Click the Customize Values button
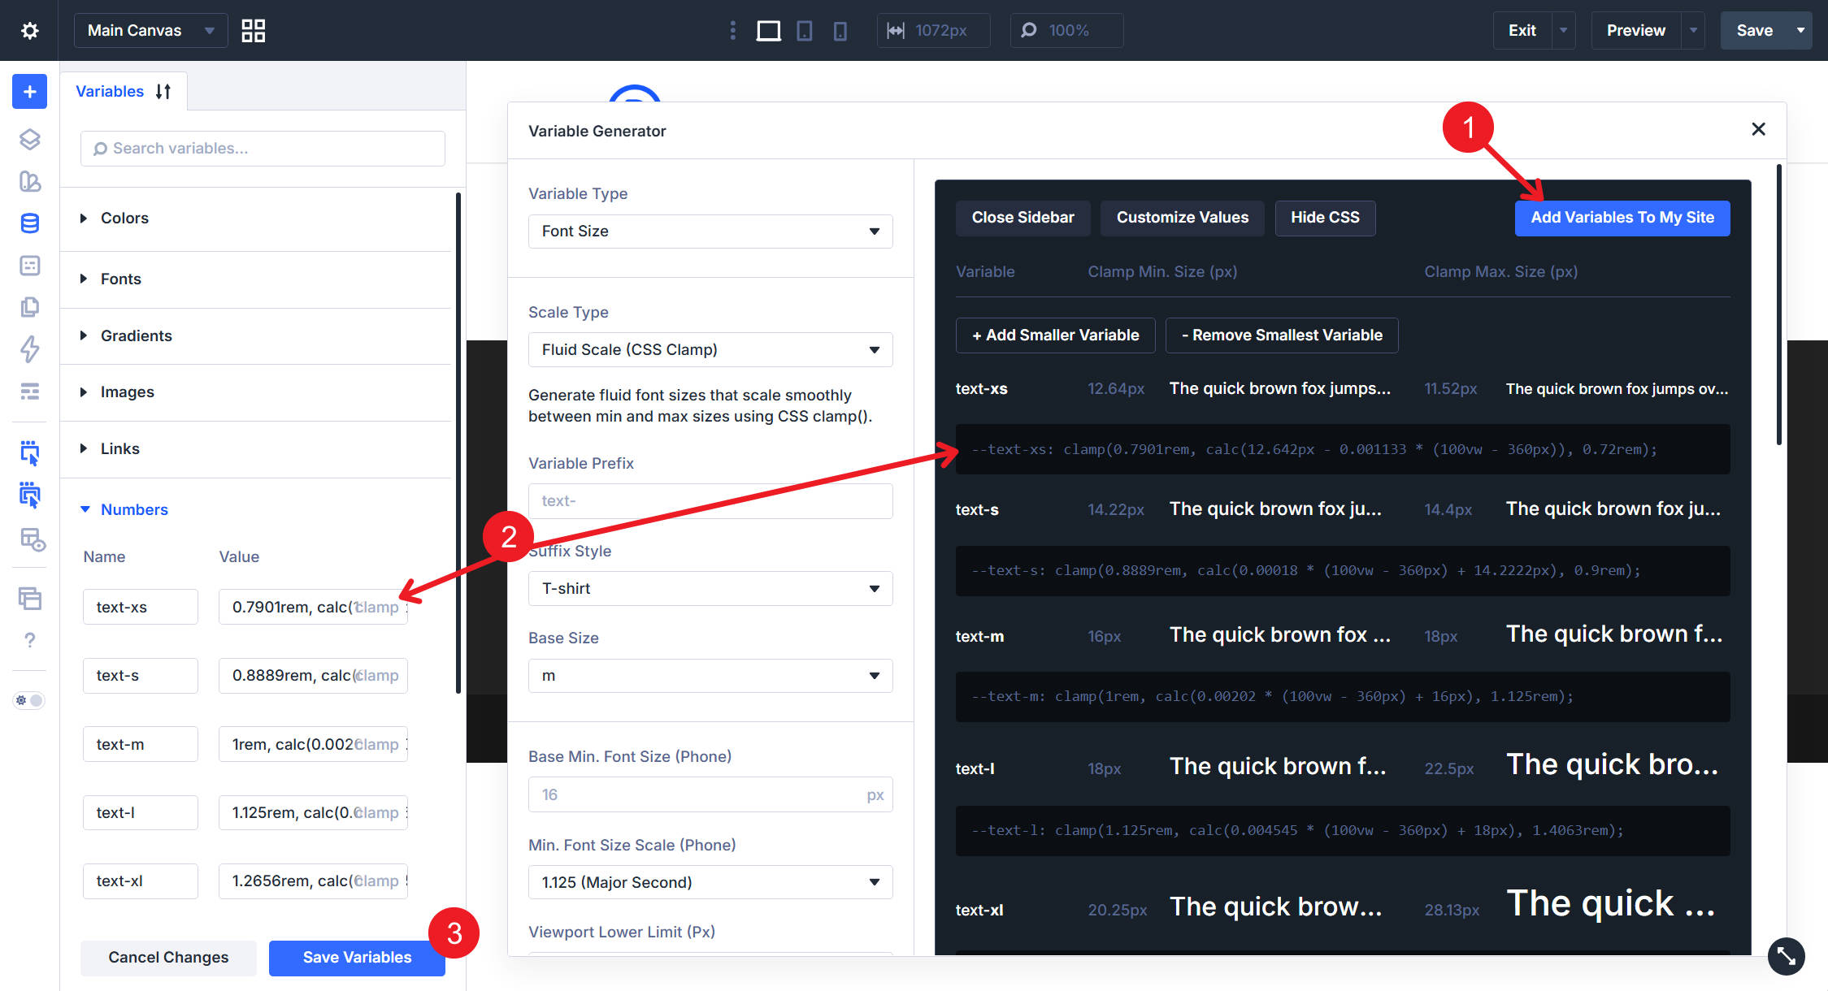1828x991 pixels. (1182, 218)
